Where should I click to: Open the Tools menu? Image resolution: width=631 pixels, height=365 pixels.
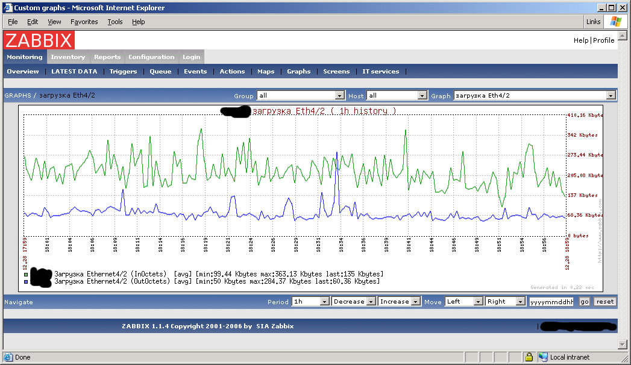[x=115, y=22]
